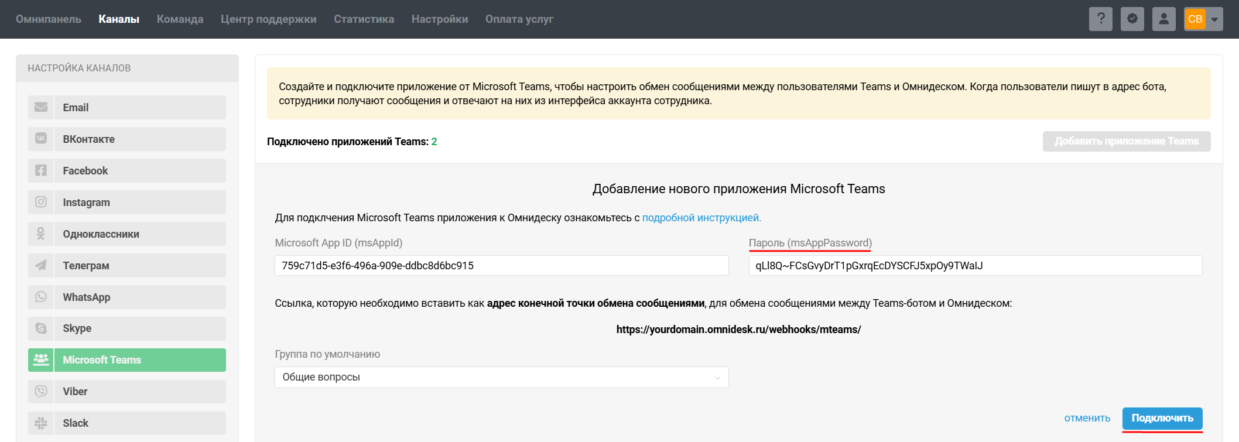Screen dimensions: 1239x442
Task: Click the connected Teams apps count 2
Action: click(x=434, y=142)
